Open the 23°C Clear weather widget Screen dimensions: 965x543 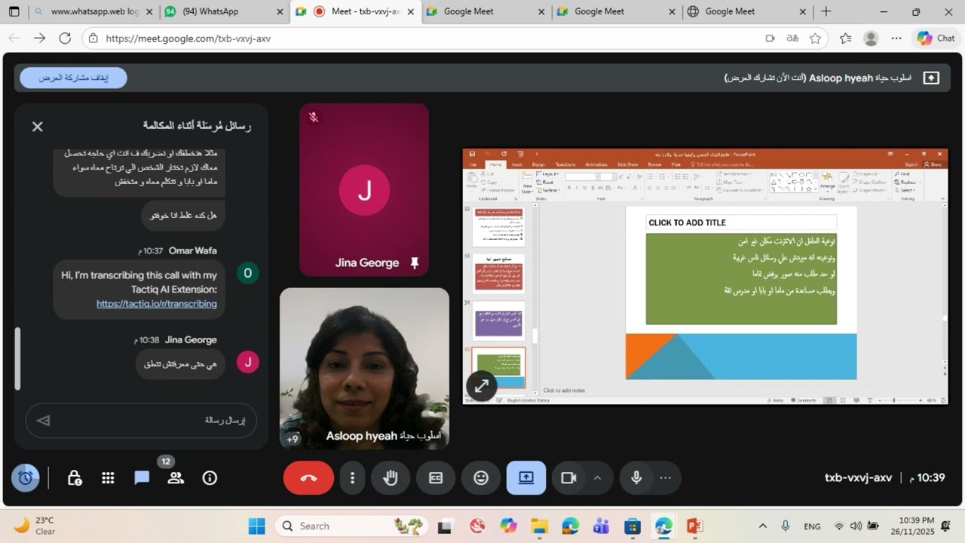[35, 526]
